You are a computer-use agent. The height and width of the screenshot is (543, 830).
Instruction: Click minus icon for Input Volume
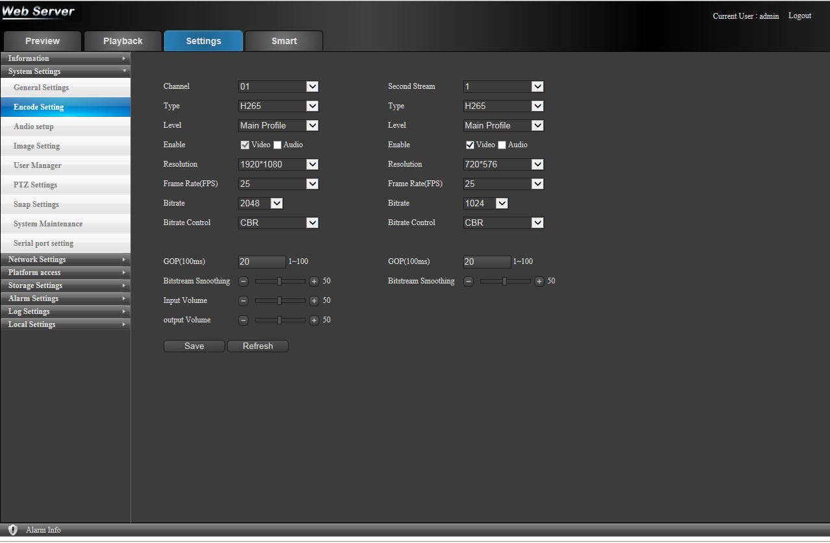(x=243, y=301)
